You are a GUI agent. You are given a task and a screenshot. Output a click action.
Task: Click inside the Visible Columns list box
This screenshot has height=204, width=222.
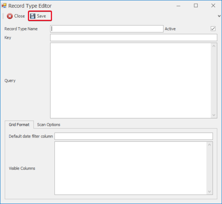pyautogui.click(x=131, y=168)
